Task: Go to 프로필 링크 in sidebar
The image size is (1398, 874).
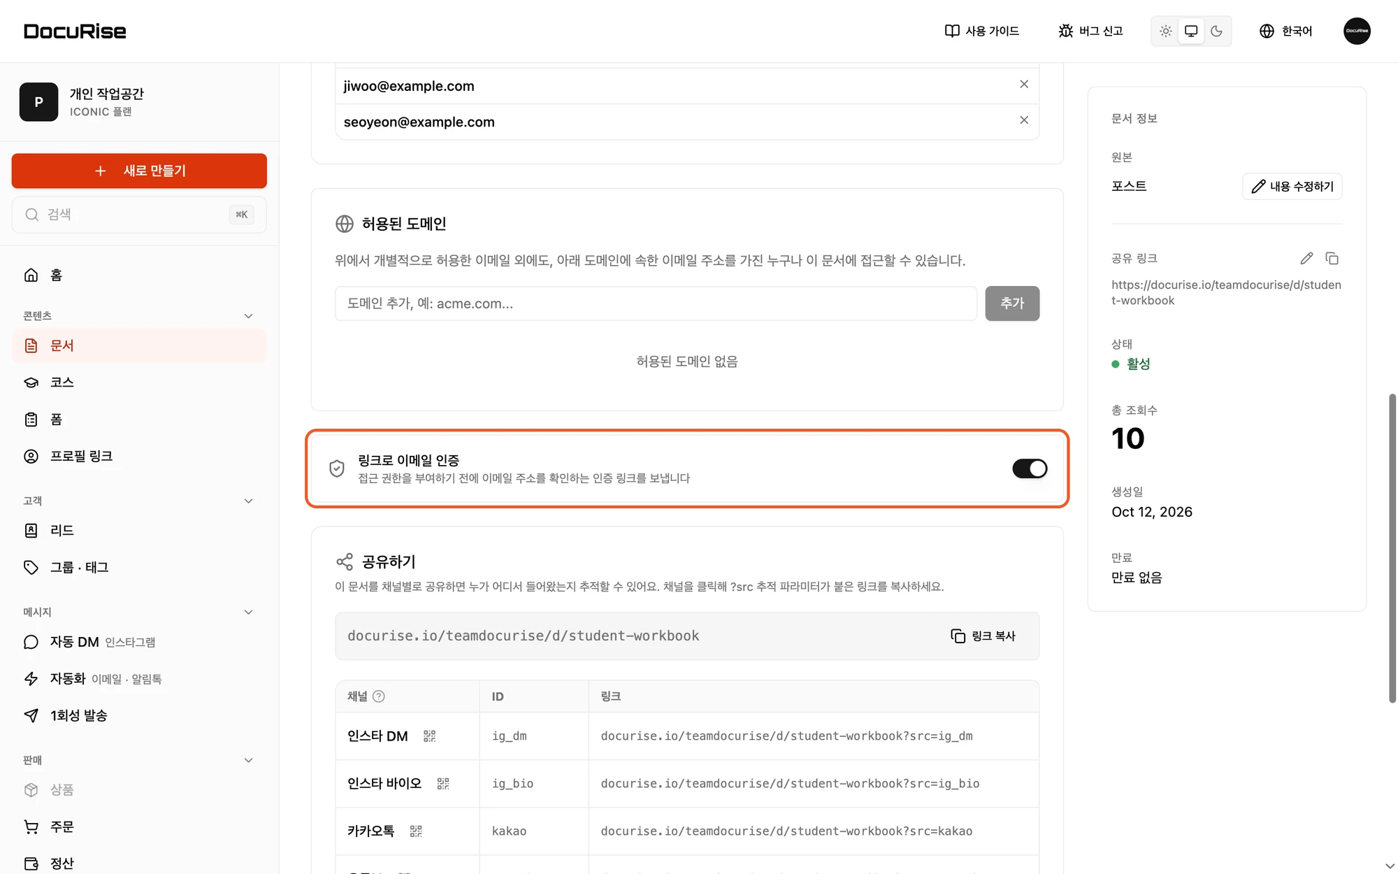Action: [139, 456]
